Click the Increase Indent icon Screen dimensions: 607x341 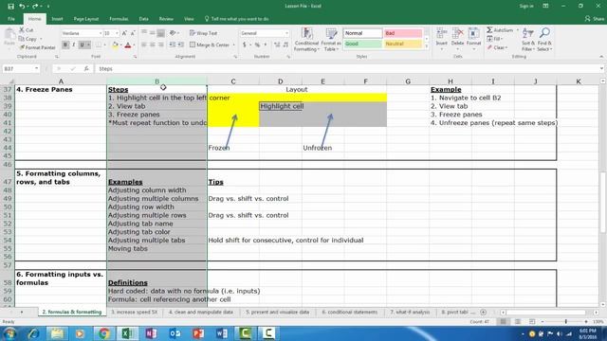coord(181,45)
